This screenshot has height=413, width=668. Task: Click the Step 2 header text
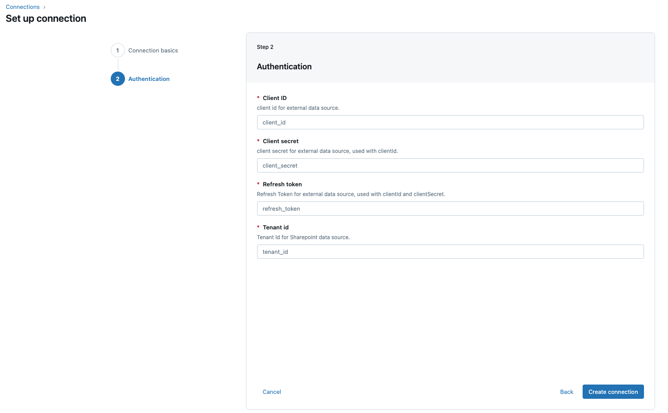coord(265,47)
